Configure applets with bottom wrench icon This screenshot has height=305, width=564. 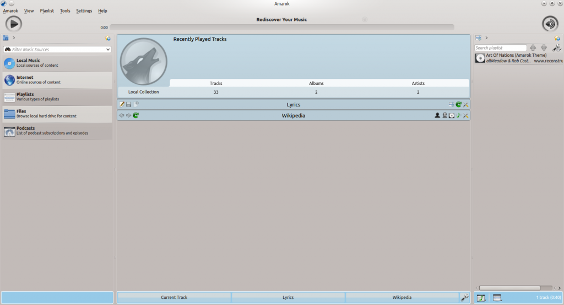465,297
